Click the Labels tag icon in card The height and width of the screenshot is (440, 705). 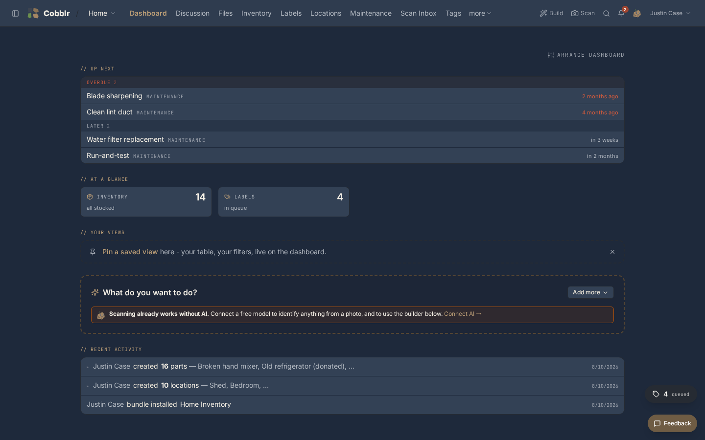click(x=227, y=197)
